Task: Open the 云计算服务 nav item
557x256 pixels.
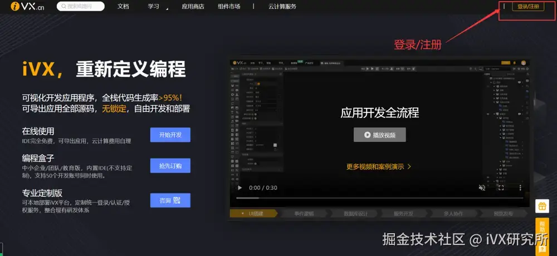Action: point(282,6)
